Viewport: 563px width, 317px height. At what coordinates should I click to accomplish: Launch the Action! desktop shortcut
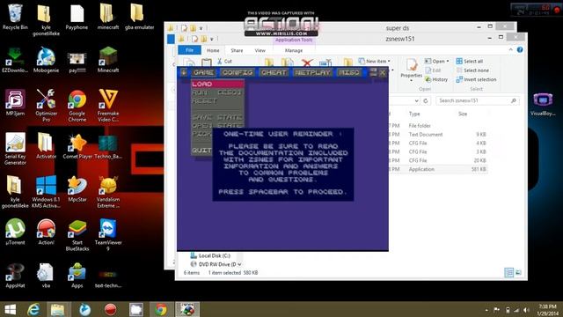click(46, 232)
